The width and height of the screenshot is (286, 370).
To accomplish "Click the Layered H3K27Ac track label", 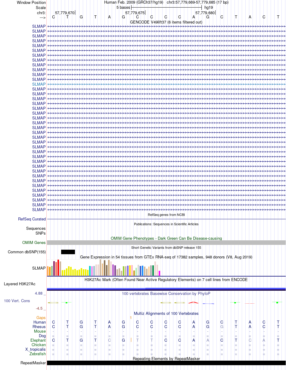I will [20, 284].
